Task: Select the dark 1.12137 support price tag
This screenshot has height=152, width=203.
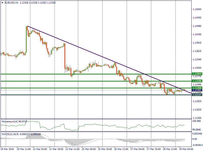Action: 197,94
